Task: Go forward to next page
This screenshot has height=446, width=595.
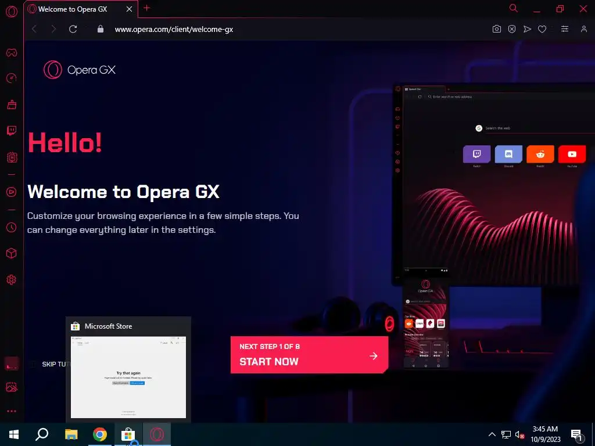Action: (53, 29)
